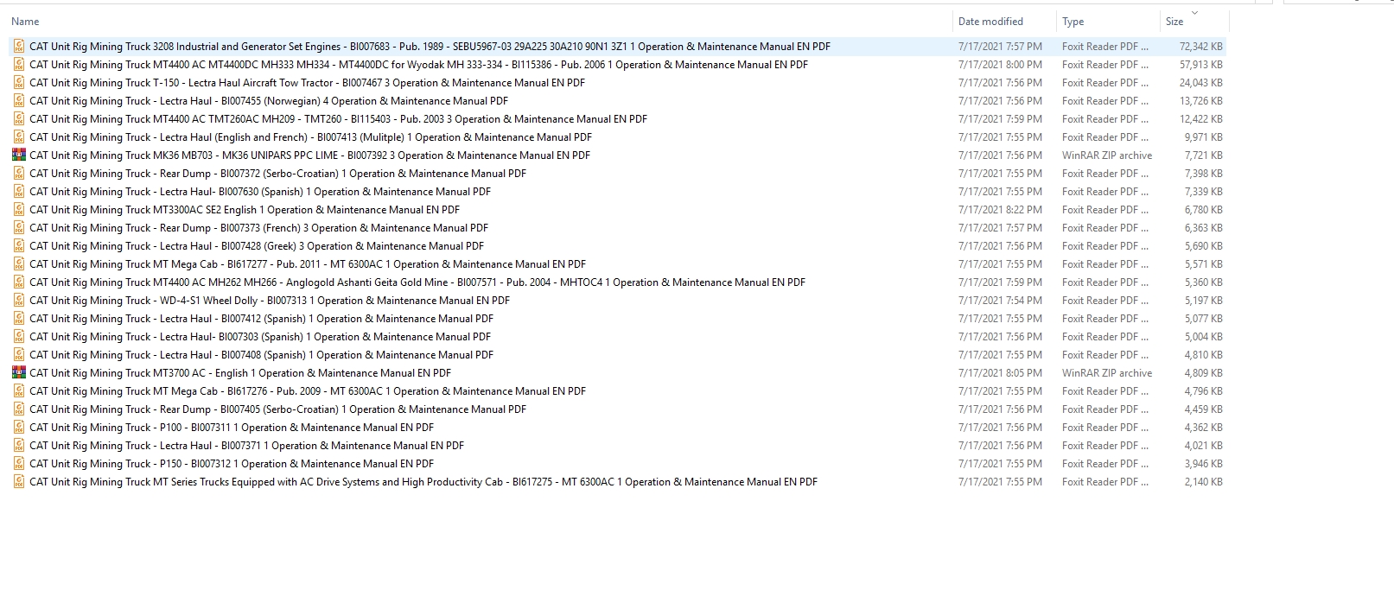Click the 7/17/2021 8:00 PM date cell
The height and width of the screenshot is (609, 1394).
coord(1000,65)
